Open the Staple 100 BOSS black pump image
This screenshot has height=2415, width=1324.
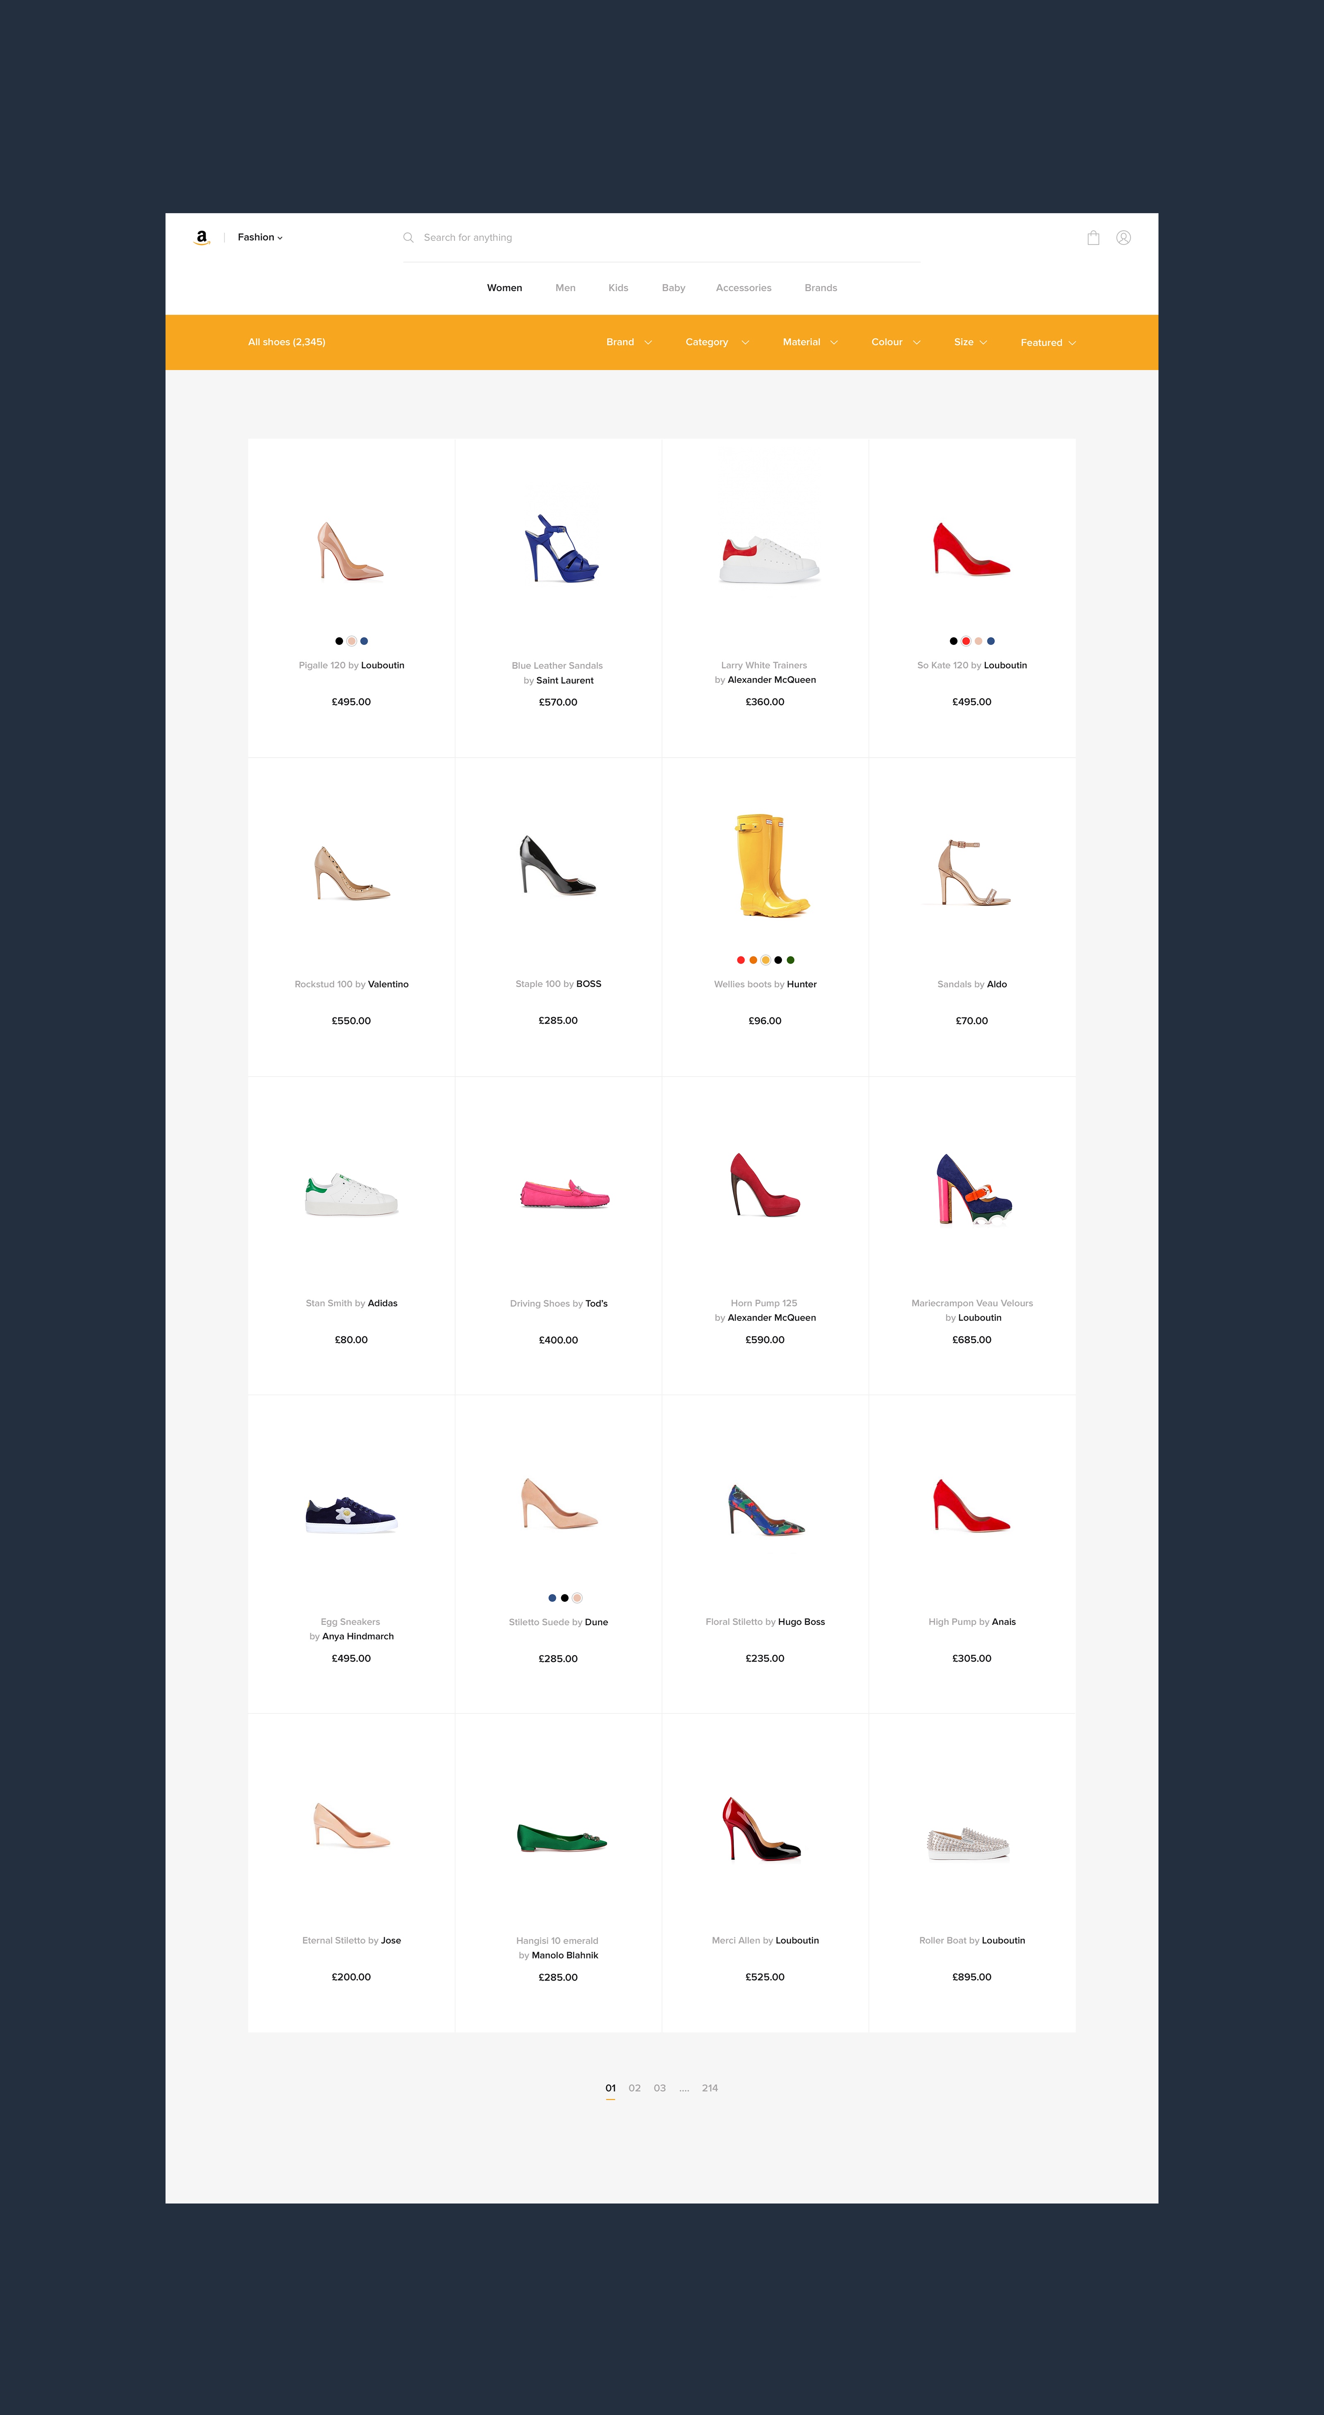click(x=557, y=865)
